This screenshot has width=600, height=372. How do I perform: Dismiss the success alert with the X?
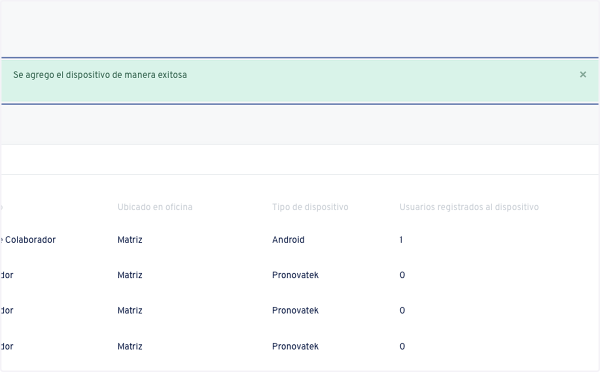click(583, 74)
